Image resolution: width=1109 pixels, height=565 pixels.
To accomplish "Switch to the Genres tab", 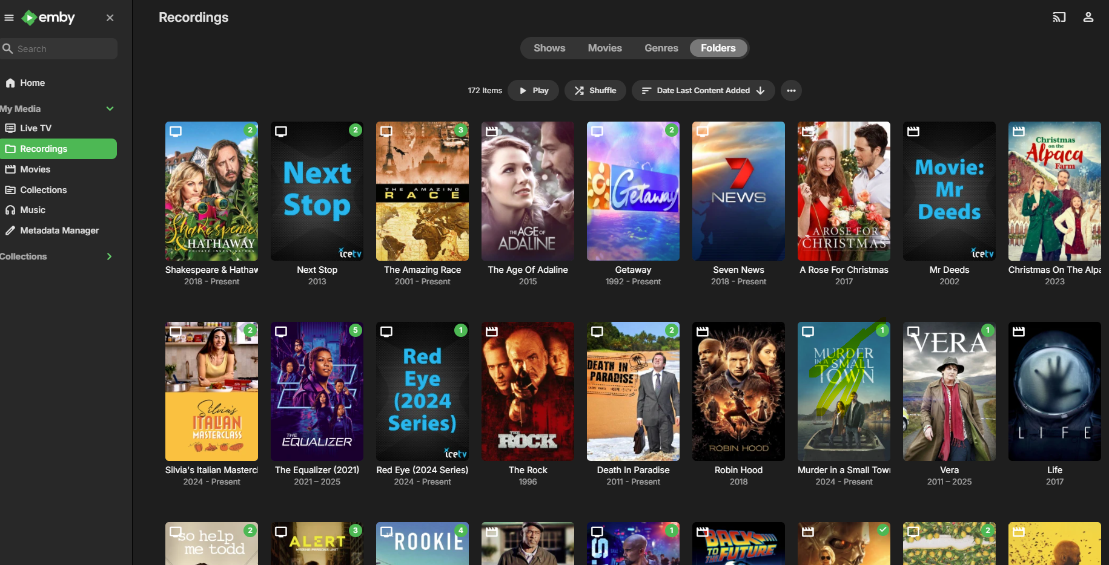I will point(661,48).
